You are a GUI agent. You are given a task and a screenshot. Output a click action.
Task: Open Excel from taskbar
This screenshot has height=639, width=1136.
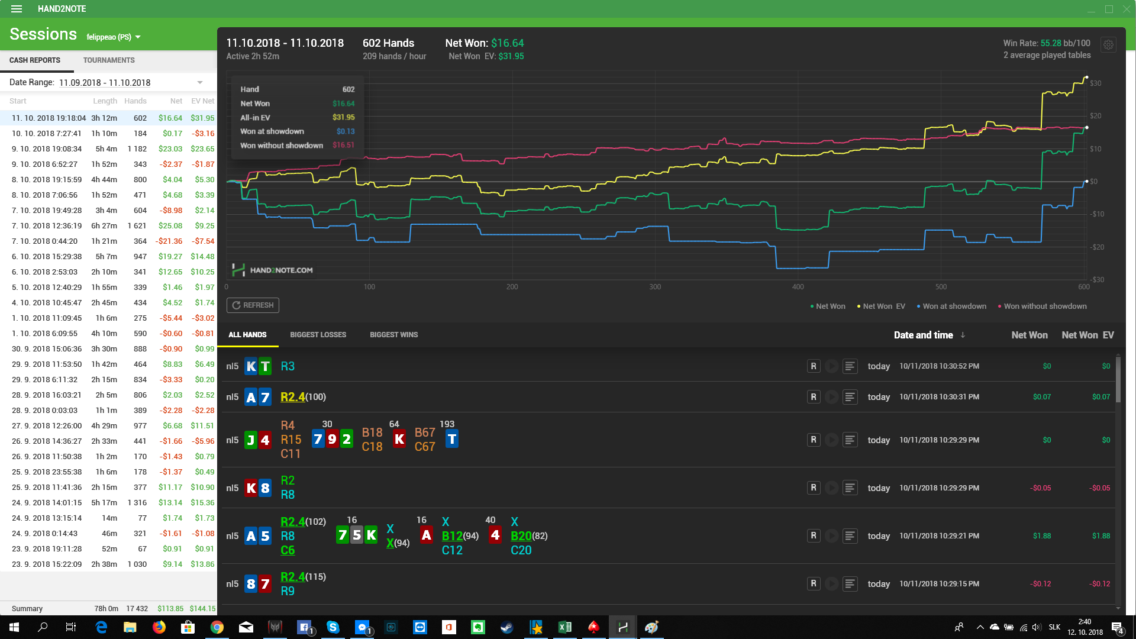[x=565, y=627]
